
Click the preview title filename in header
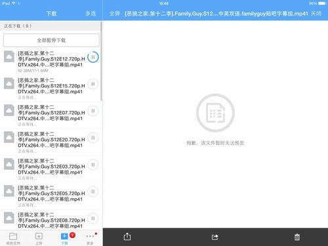click(x=216, y=14)
